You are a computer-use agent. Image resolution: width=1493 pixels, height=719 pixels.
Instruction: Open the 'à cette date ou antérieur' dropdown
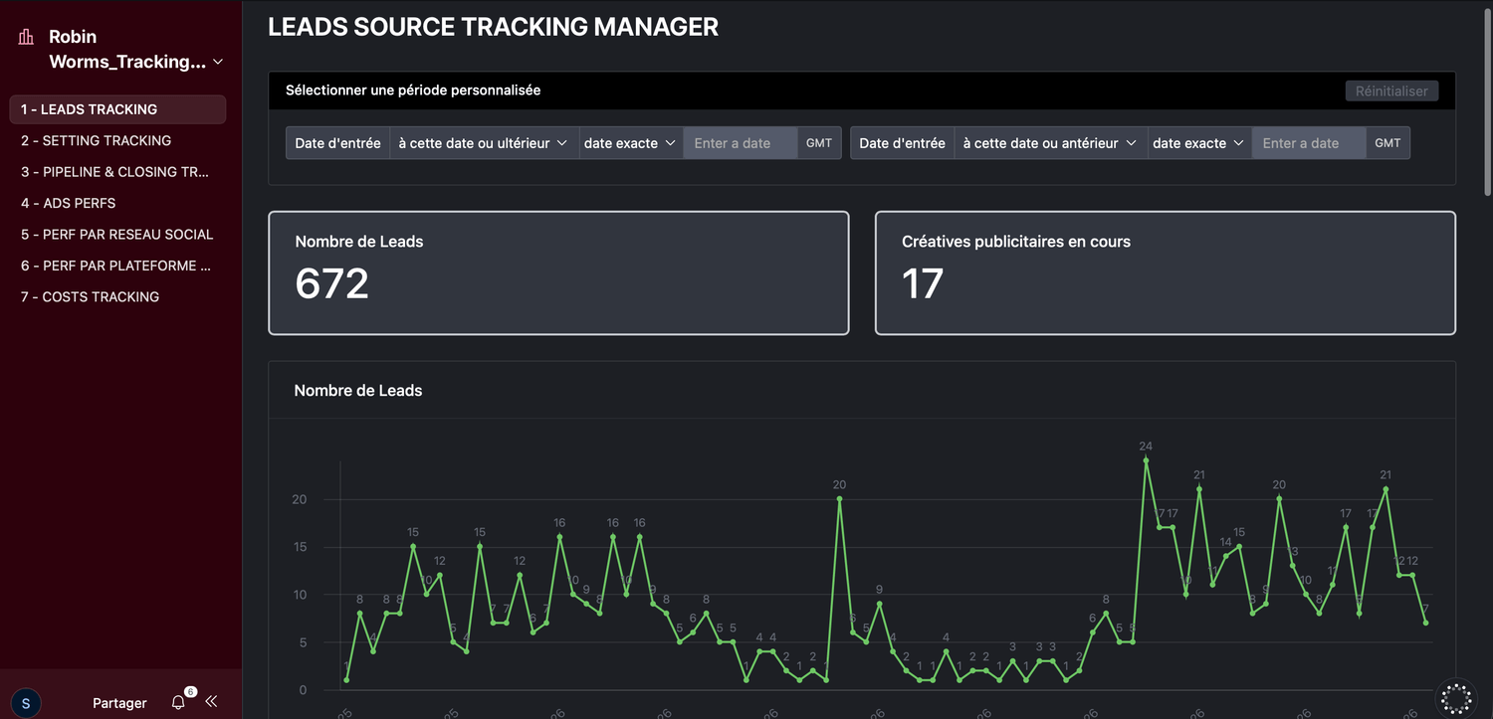click(x=1049, y=143)
